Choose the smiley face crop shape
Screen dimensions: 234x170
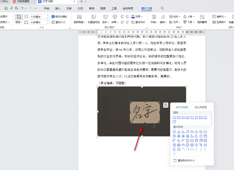[192, 145]
